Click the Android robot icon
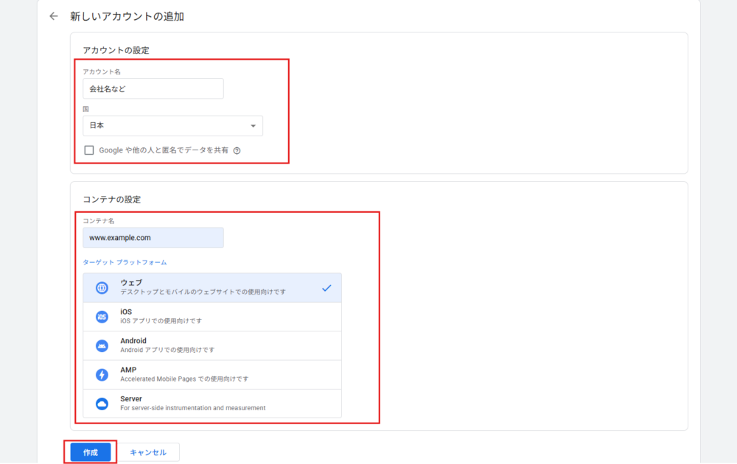The height and width of the screenshot is (464, 737). 102,345
